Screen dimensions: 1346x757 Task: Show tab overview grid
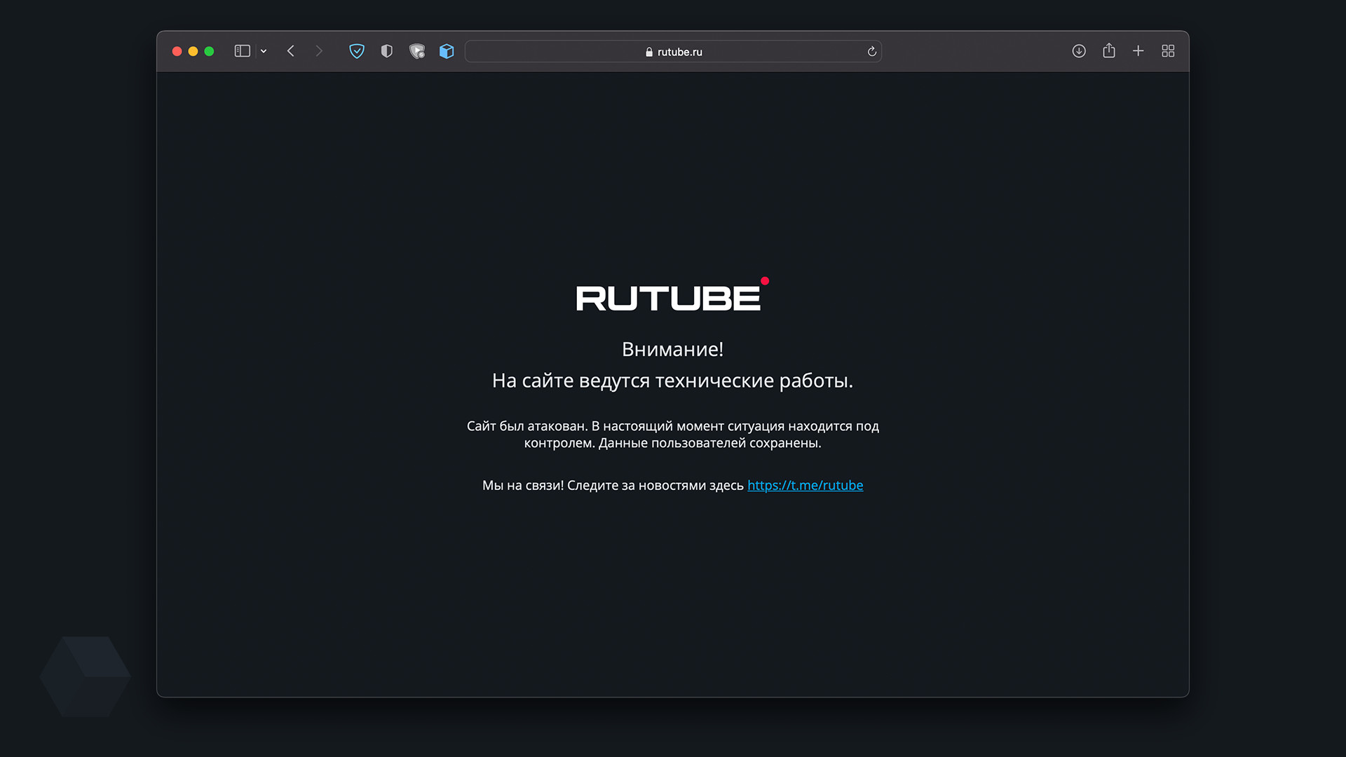click(x=1168, y=51)
